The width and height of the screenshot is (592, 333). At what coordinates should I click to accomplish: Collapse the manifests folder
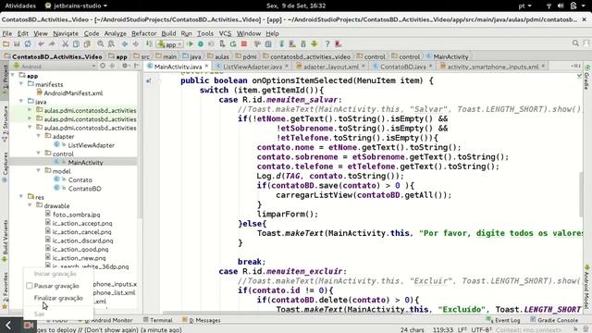[x=21, y=84]
